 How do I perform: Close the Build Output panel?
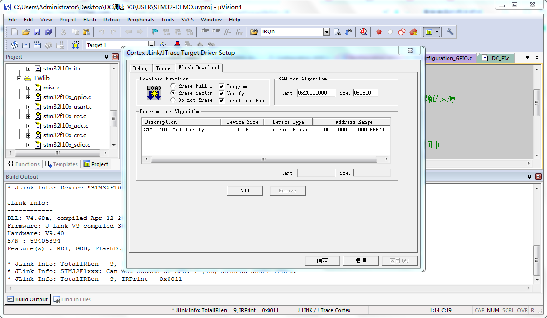(x=538, y=177)
